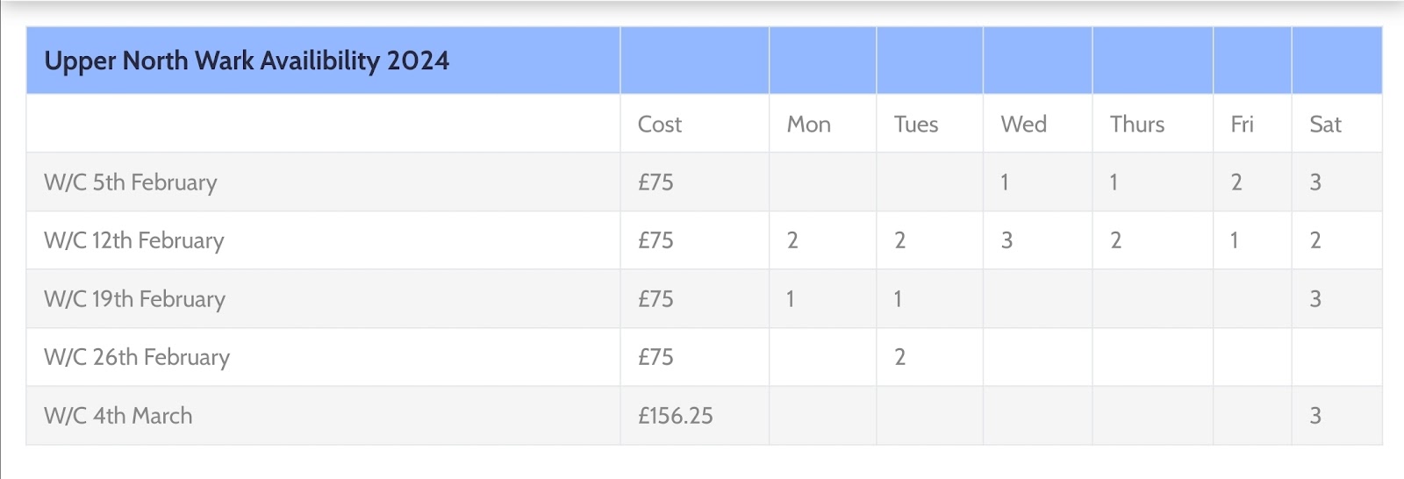This screenshot has height=479, width=1404.
Task: Click the Wed column header
Action: (x=1023, y=125)
